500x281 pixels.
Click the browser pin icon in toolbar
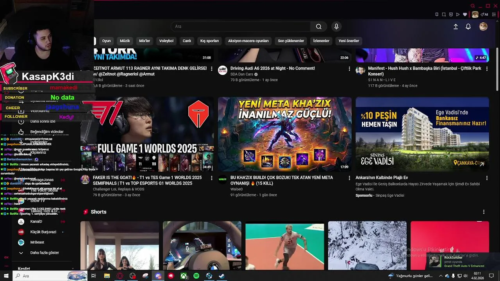(x=437, y=14)
